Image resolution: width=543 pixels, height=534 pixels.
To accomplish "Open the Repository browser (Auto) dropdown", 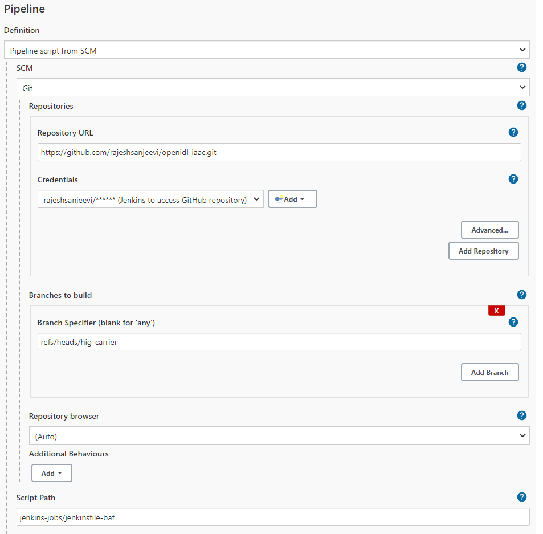I will pos(279,435).
